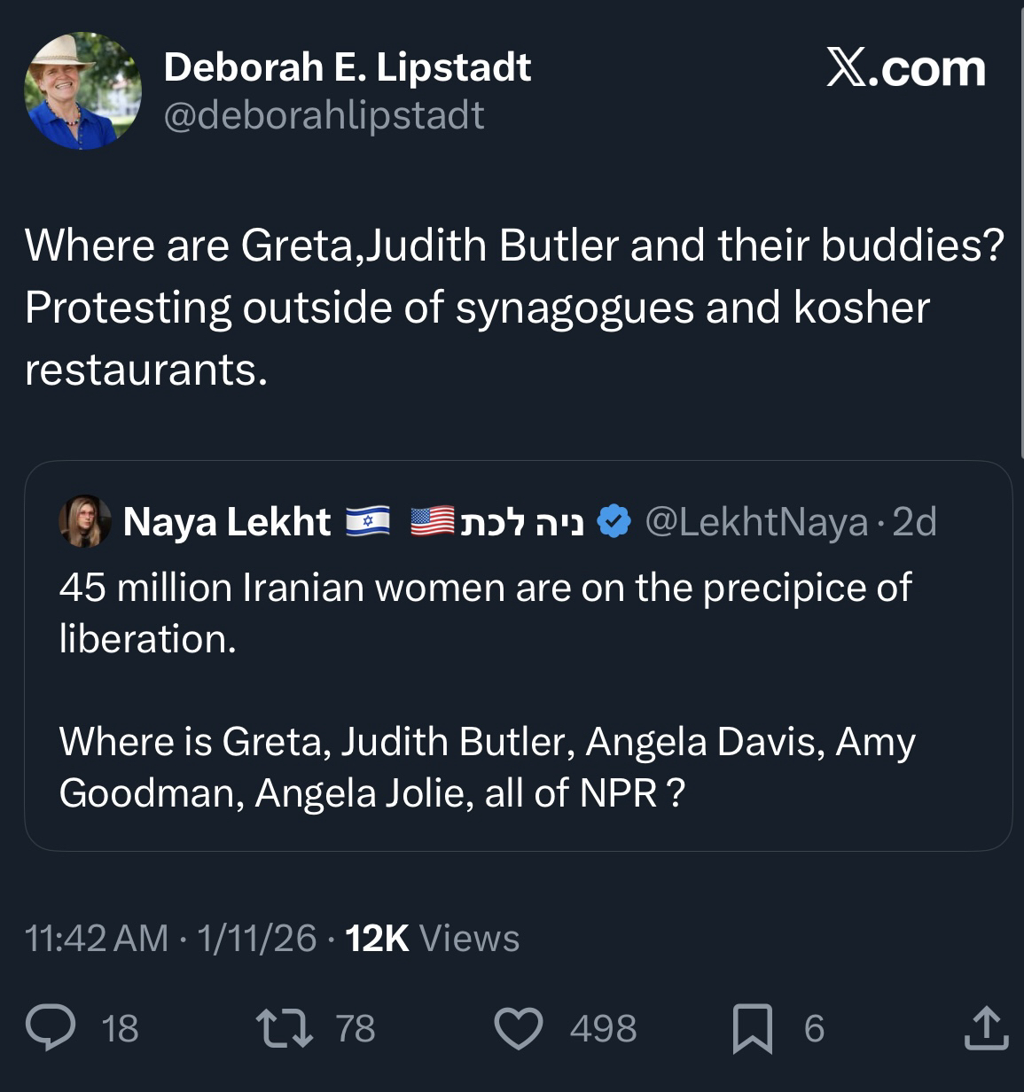Like the tweet with the heart icon
The height and width of the screenshot is (1092, 1024).
click(x=518, y=1028)
